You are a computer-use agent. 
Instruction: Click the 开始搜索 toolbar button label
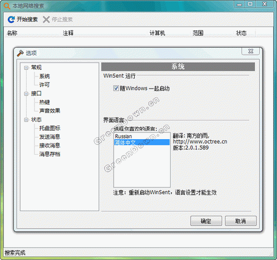[27, 19]
